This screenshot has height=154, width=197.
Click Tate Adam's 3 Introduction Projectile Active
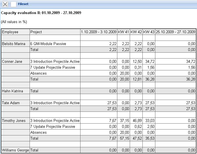[55, 103]
